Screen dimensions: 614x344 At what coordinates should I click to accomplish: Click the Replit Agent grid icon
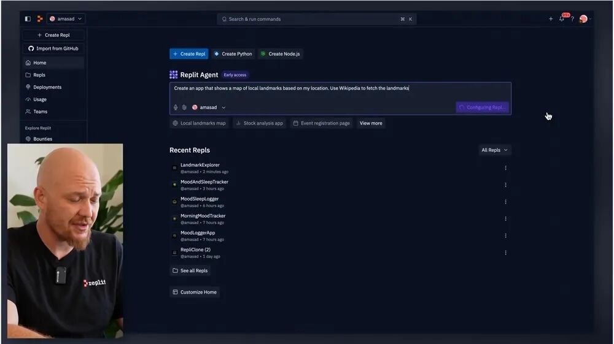[x=174, y=75]
